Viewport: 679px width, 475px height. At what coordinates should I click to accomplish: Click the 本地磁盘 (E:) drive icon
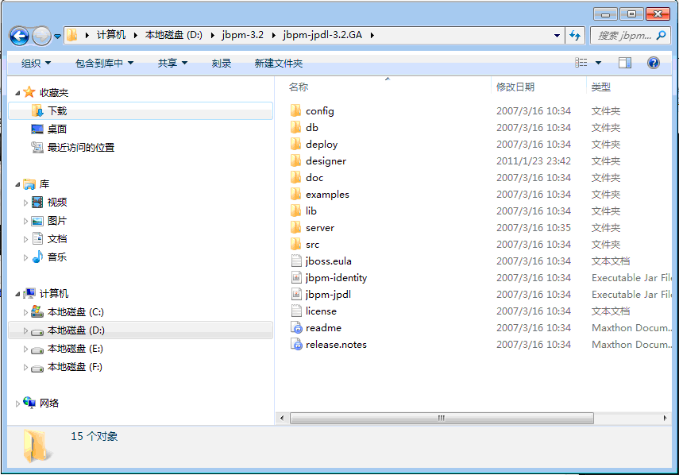tap(37, 349)
